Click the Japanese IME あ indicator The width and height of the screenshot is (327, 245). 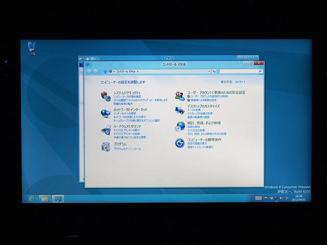pos(287,198)
